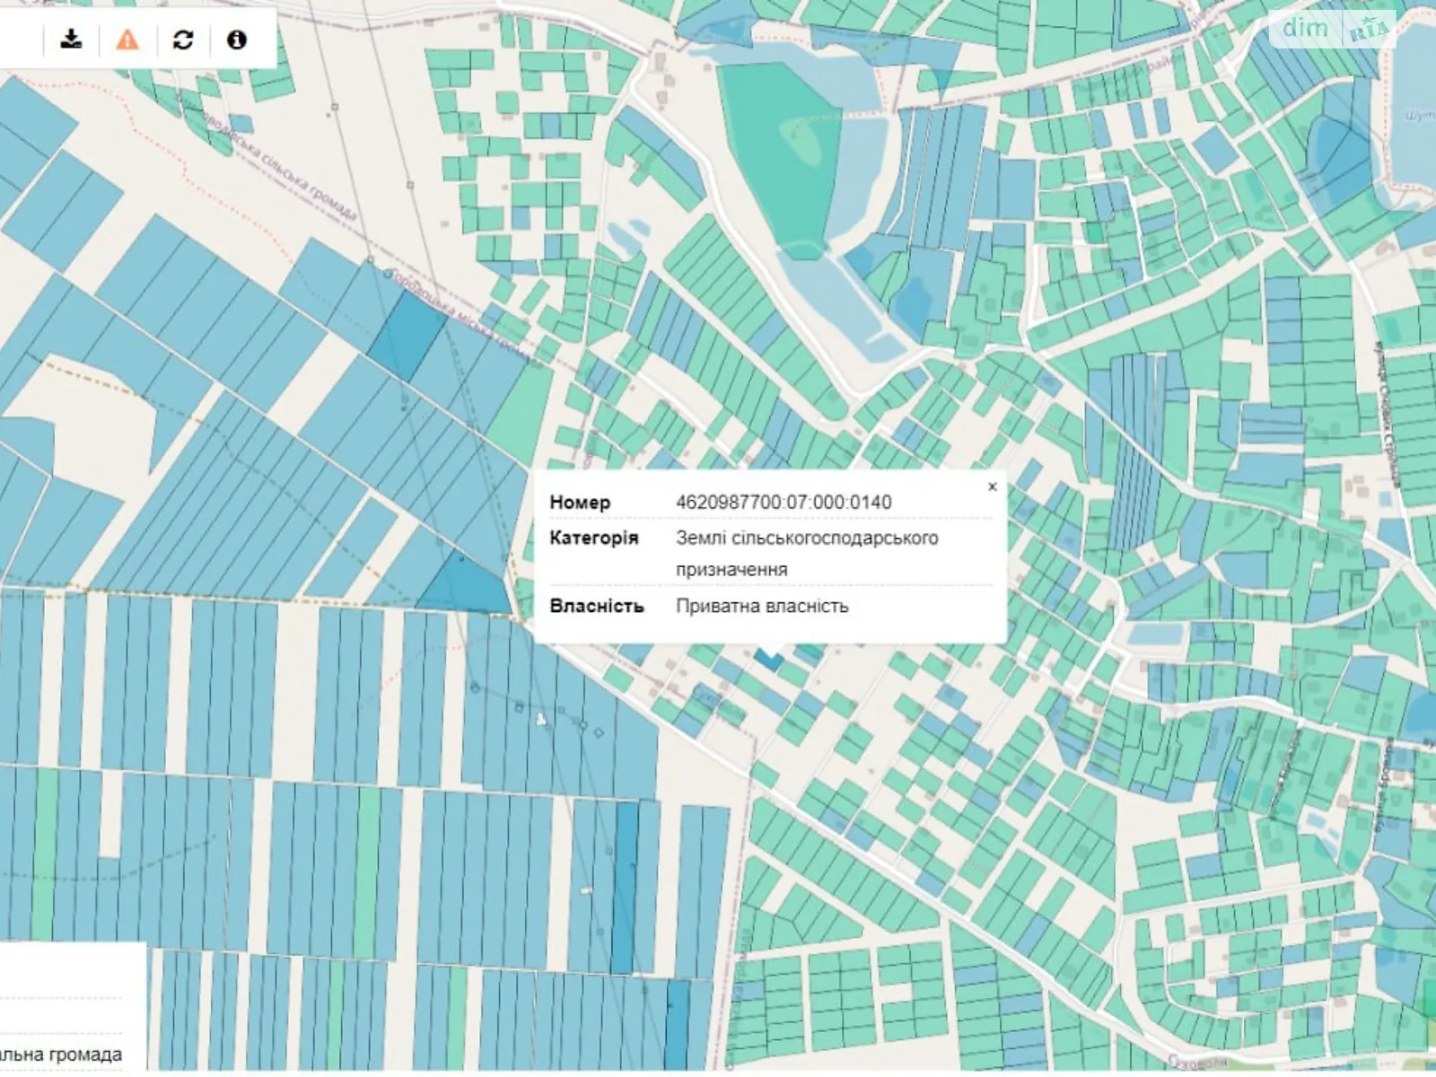This screenshot has width=1436, height=1077.
Task: Close the parcel info popup
Action: click(992, 486)
